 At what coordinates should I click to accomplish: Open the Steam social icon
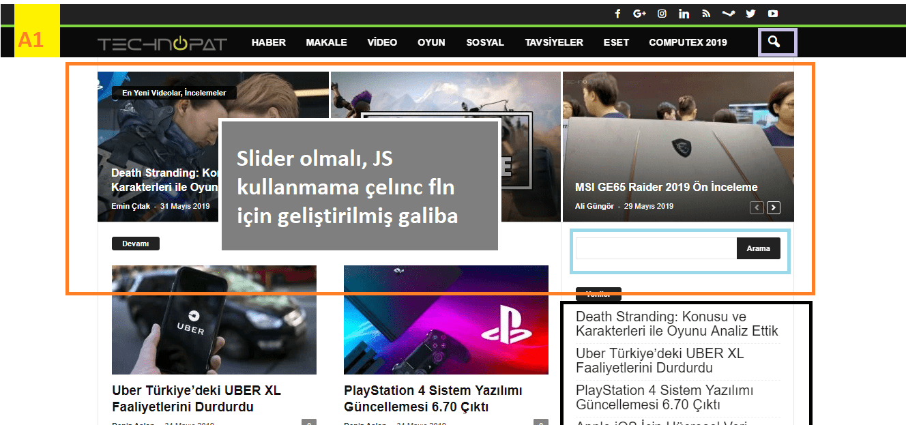coord(729,14)
